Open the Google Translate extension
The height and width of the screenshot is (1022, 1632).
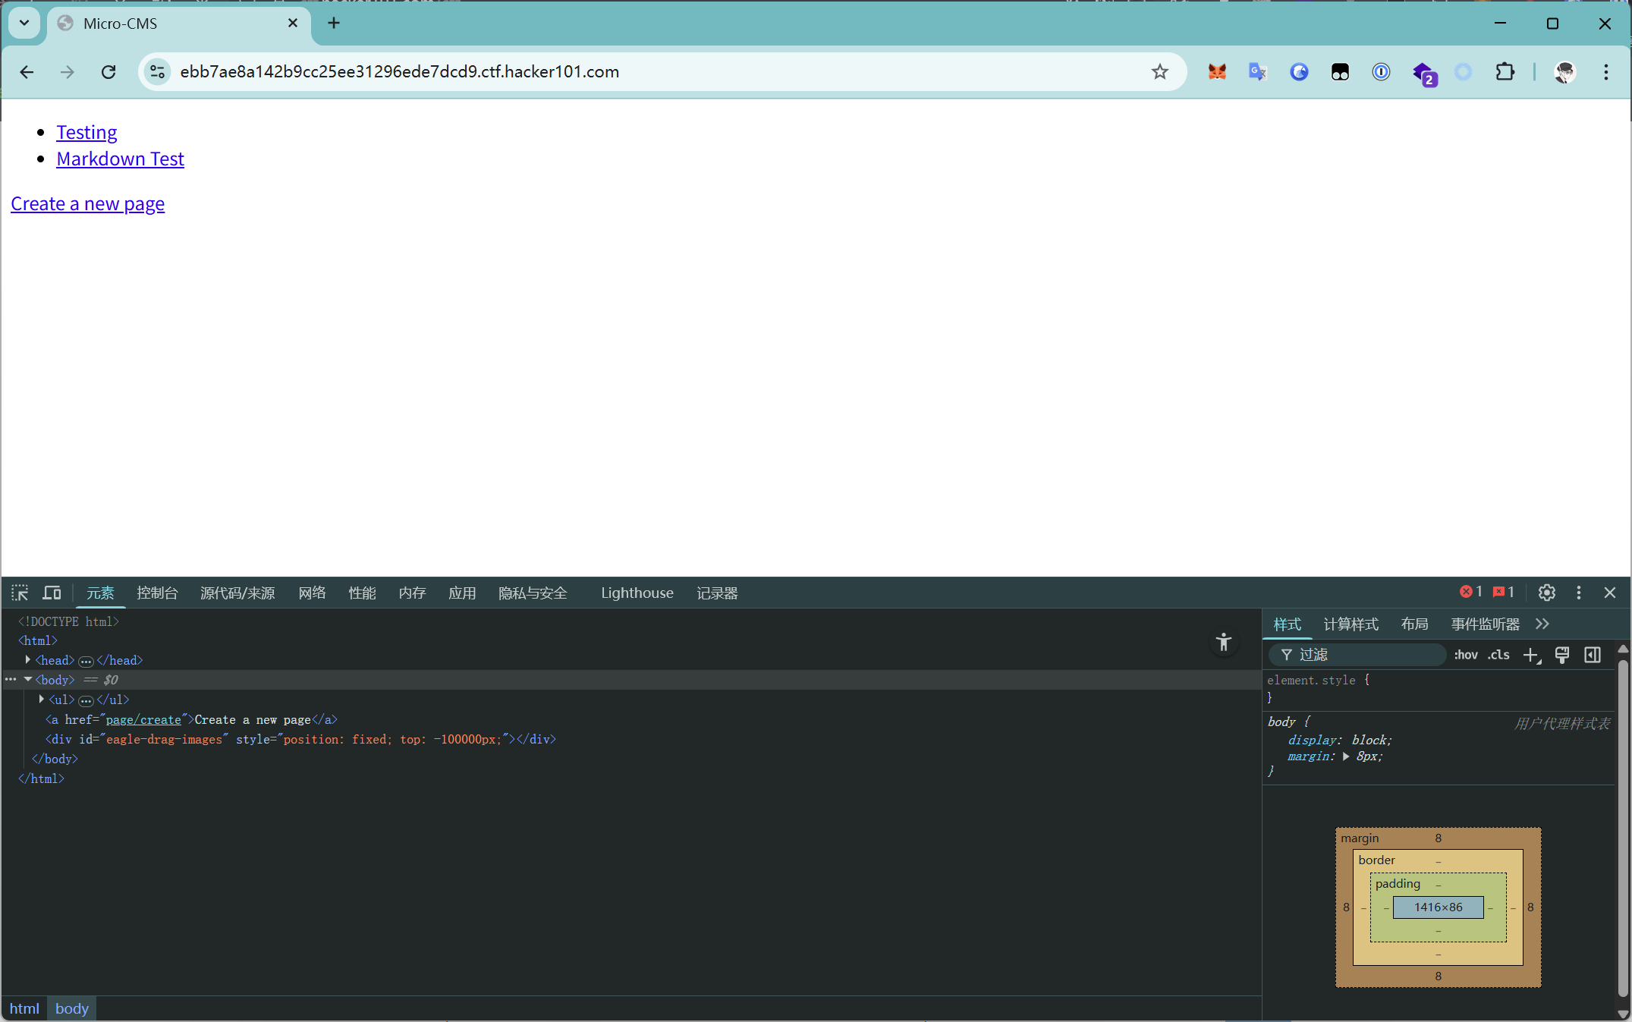pyautogui.click(x=1258, y=72)
